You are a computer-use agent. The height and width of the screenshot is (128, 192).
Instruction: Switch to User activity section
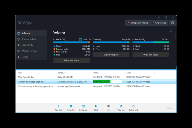(27, 45)
